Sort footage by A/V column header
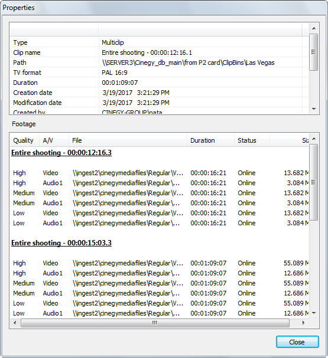328x358 pixels. pyautogui.click(x=54, y=140)
